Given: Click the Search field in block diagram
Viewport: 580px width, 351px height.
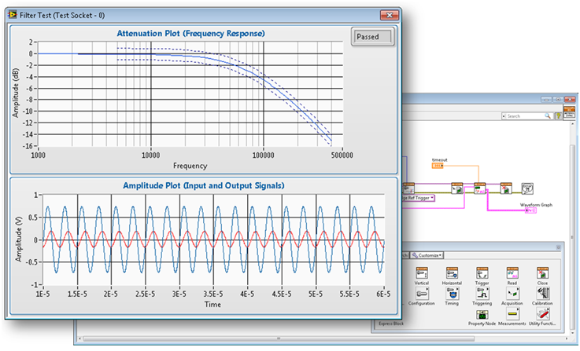Looking at the screenshot, I should [x=526, y=116].
